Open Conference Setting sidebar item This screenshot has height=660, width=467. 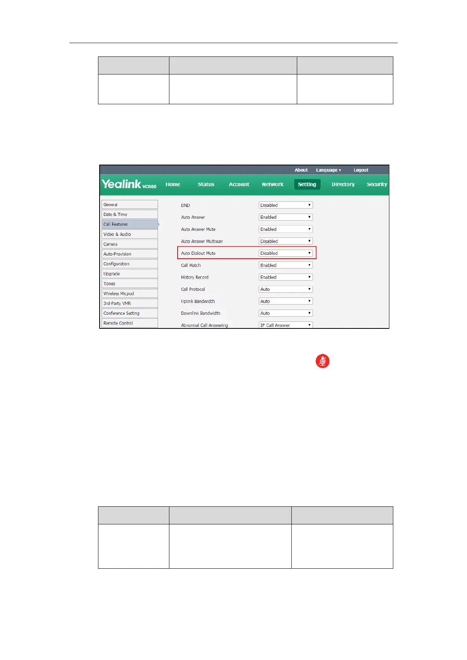coord(130,313)
